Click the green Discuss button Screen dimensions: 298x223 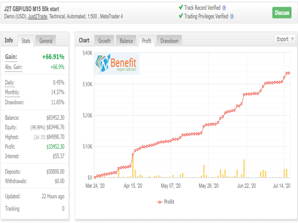coord(282,13)
